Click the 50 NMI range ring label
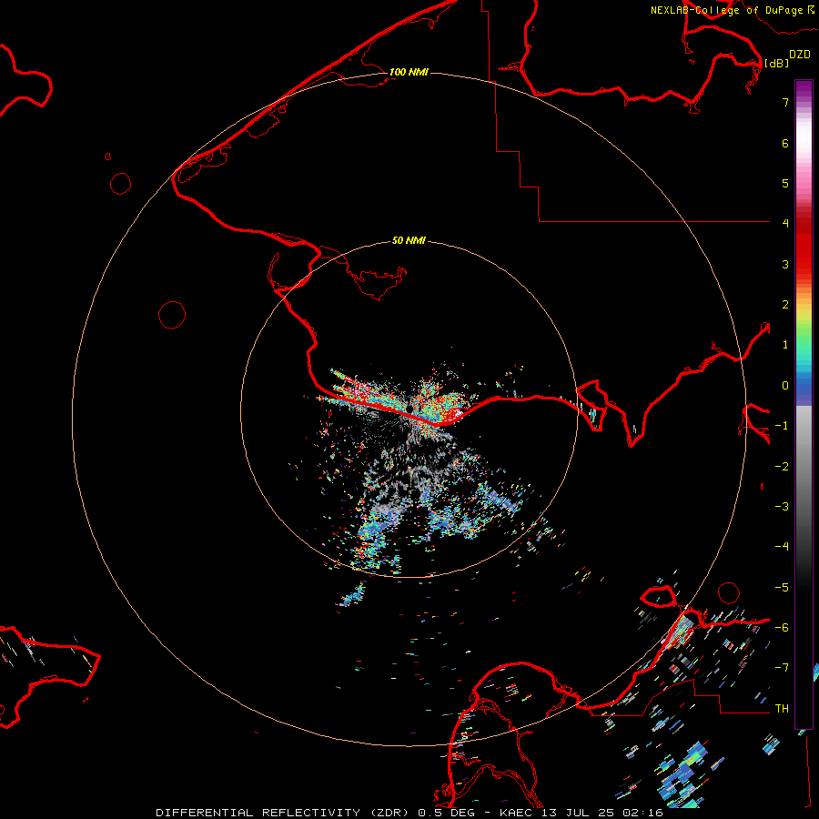 [409, 240]
